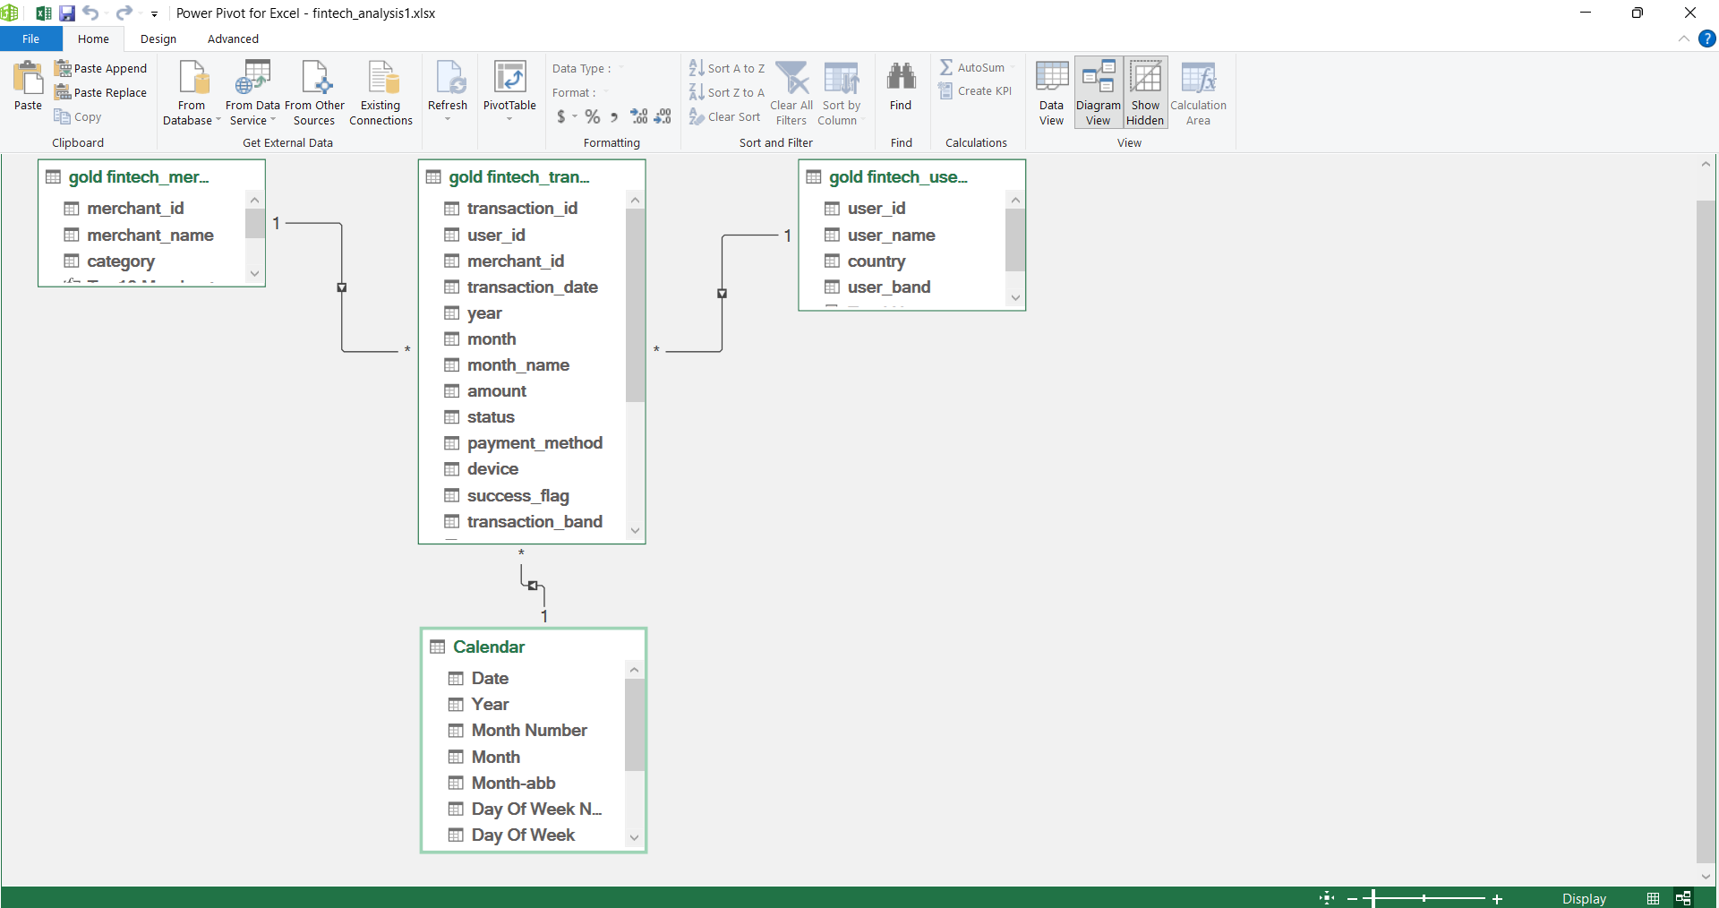This screenshot has height=908, width=1719.
Task: Select success_flag field
Action: pyautogui.click(x=518, y=495)
